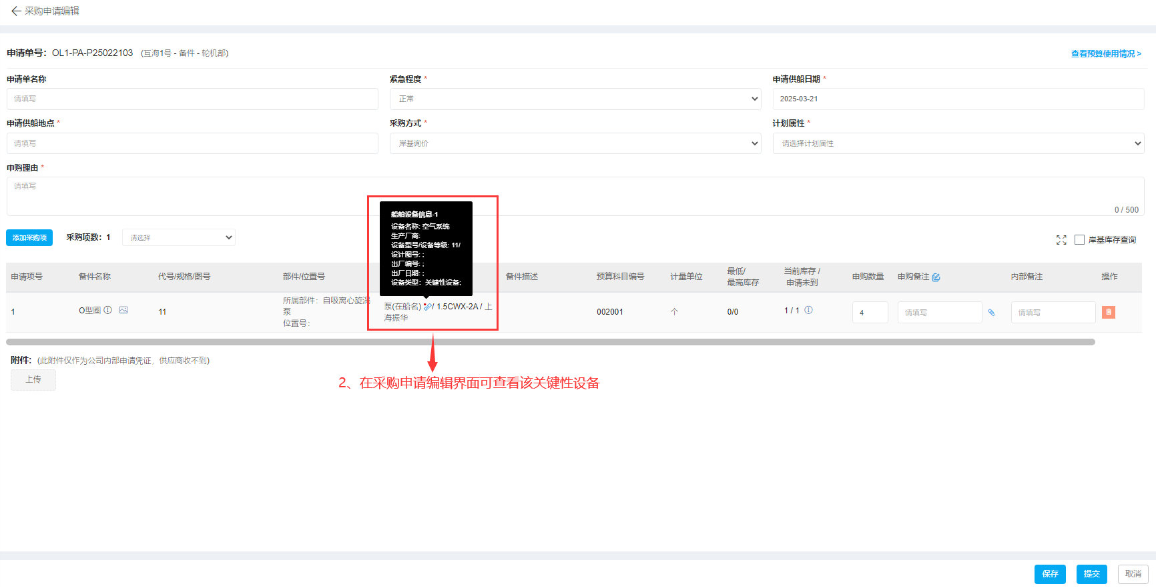
Task: Click the 代号/规格/图号 value 11
Action: [162, 312]
